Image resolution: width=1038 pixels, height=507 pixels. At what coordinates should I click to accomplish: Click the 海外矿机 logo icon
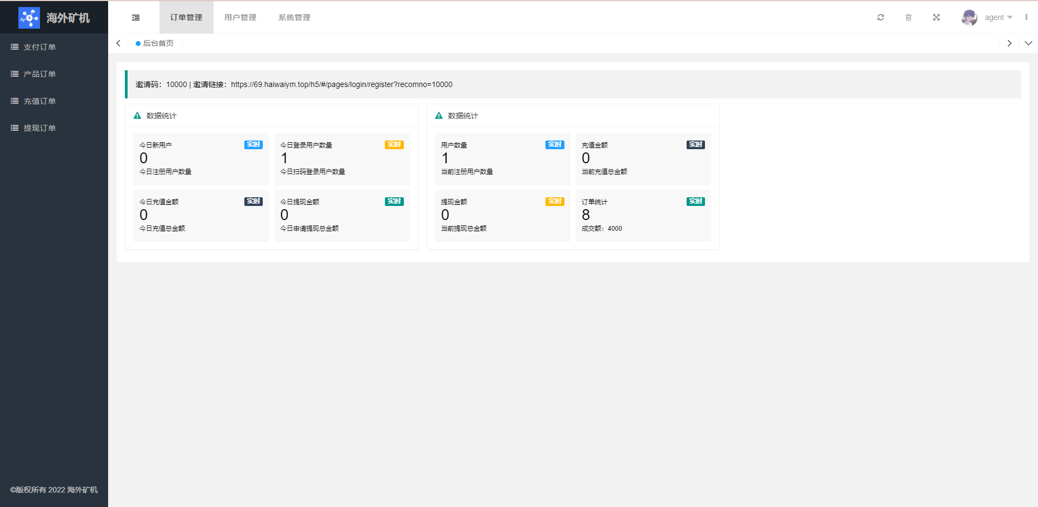pyautogui.click(x=29, y=18)
